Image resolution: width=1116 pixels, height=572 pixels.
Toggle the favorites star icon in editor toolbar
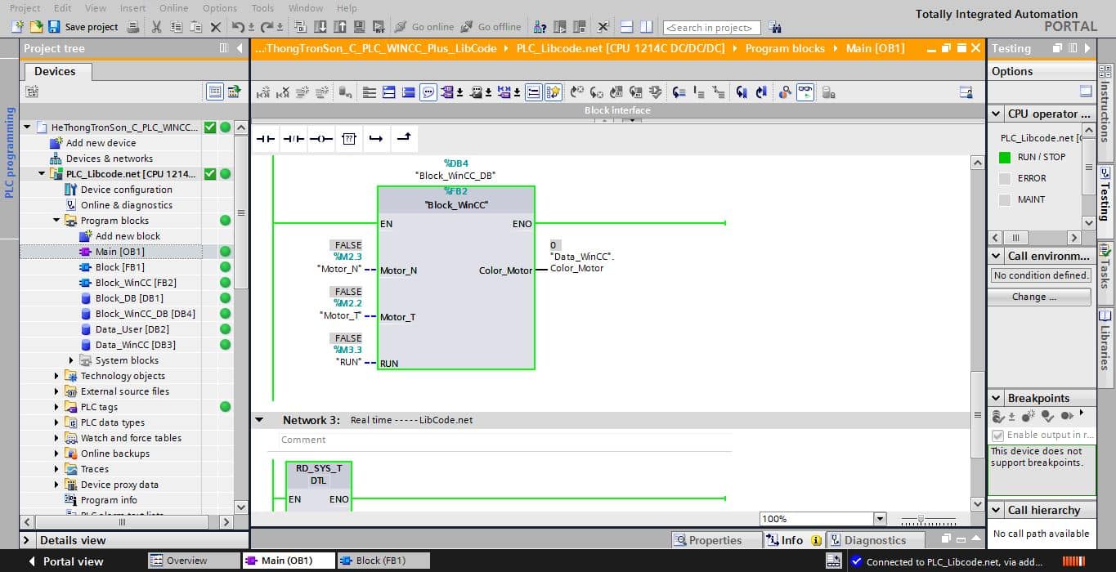pos(554,92)
